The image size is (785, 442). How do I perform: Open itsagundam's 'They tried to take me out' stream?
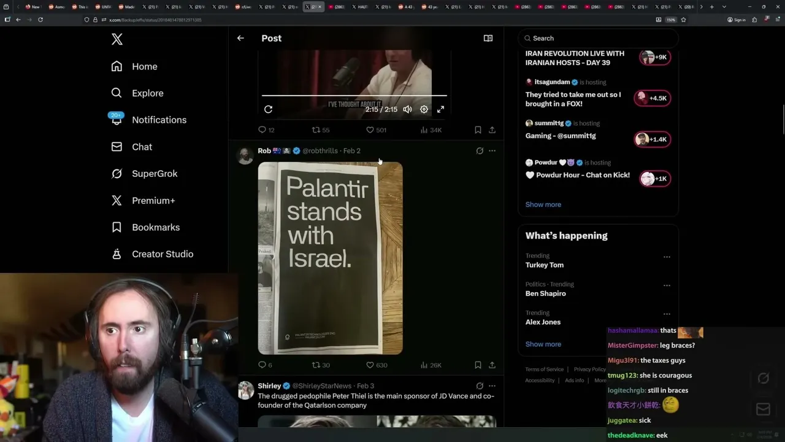573,99
